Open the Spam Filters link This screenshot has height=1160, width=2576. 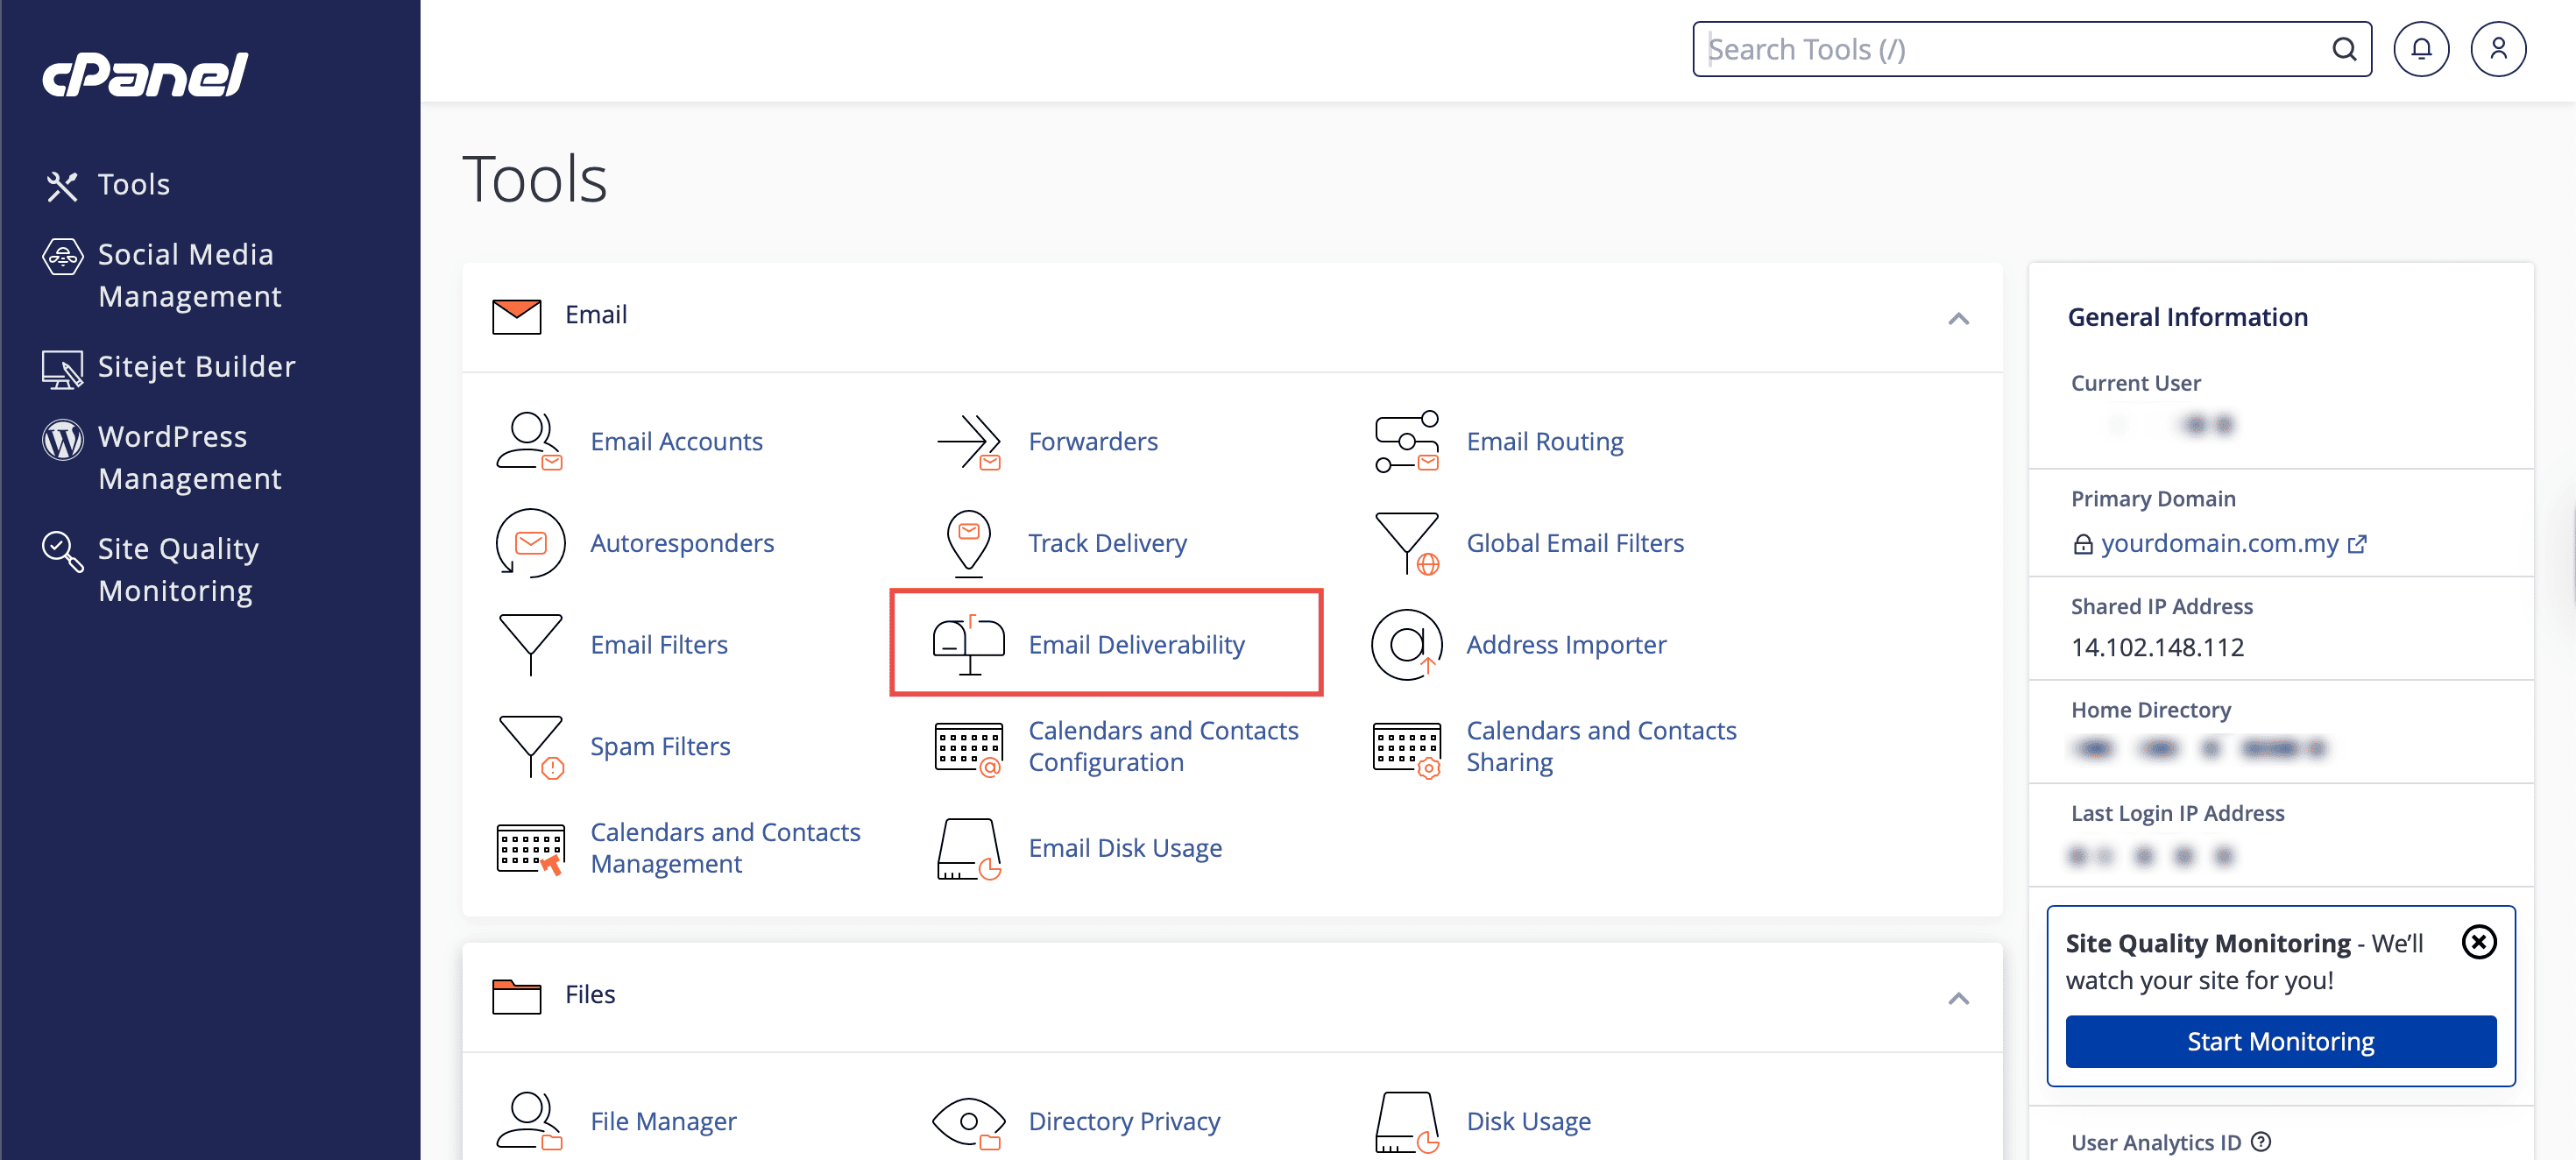pyautogui.click(x=660, y=747)
